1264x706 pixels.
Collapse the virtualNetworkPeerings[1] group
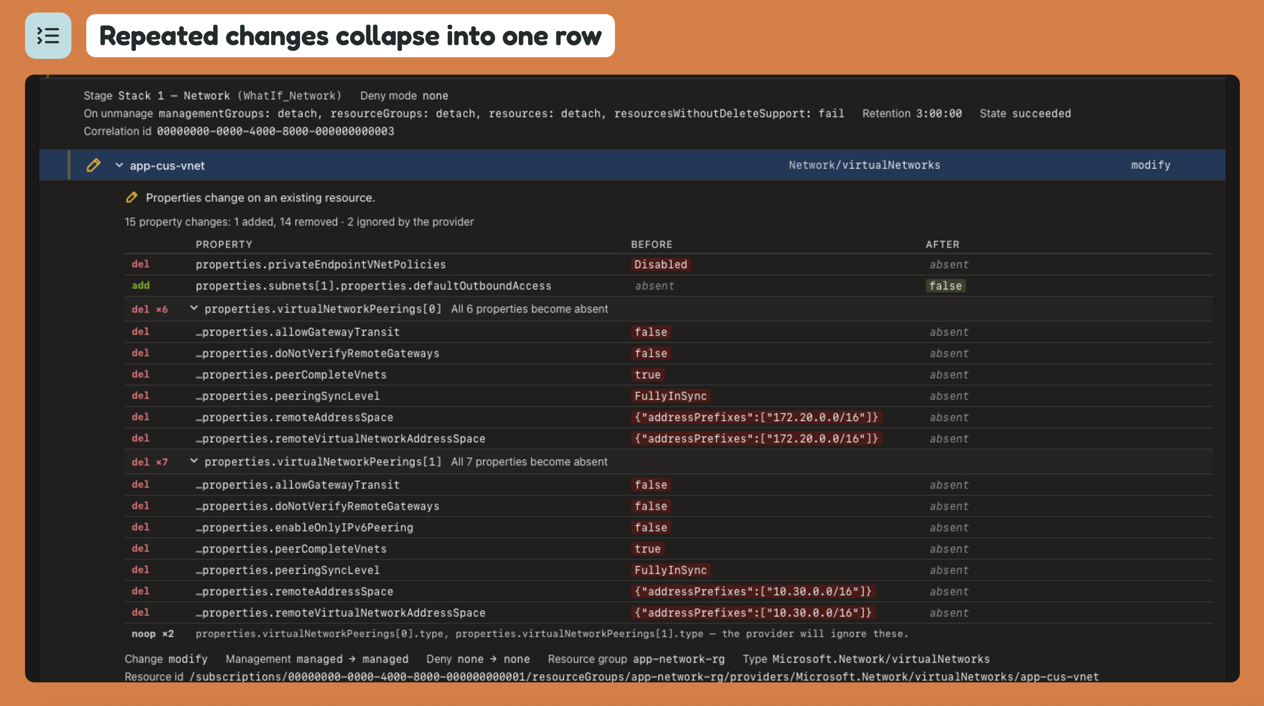click(x=194, y=461)
